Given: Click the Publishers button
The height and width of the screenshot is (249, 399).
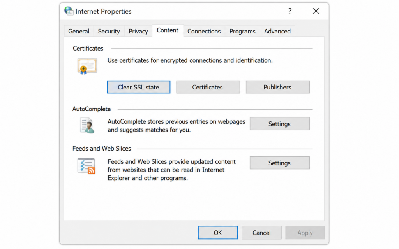Looking at the screenshot, I should tap(277, 87).
